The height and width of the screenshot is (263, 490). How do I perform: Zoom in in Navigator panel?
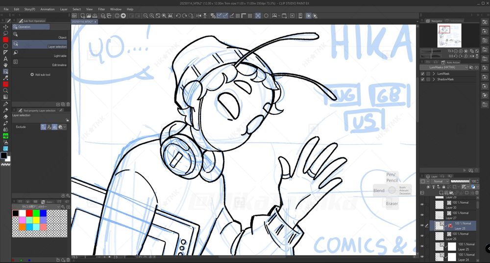pyautogui.click(x=461, y=51)
